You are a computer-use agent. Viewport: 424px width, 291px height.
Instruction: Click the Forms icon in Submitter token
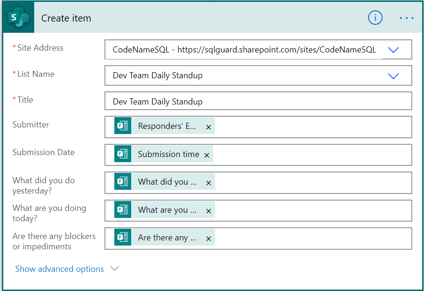coord(123,126)
